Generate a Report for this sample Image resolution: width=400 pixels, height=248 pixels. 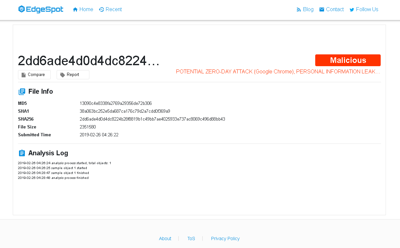[x=73, y=74]
